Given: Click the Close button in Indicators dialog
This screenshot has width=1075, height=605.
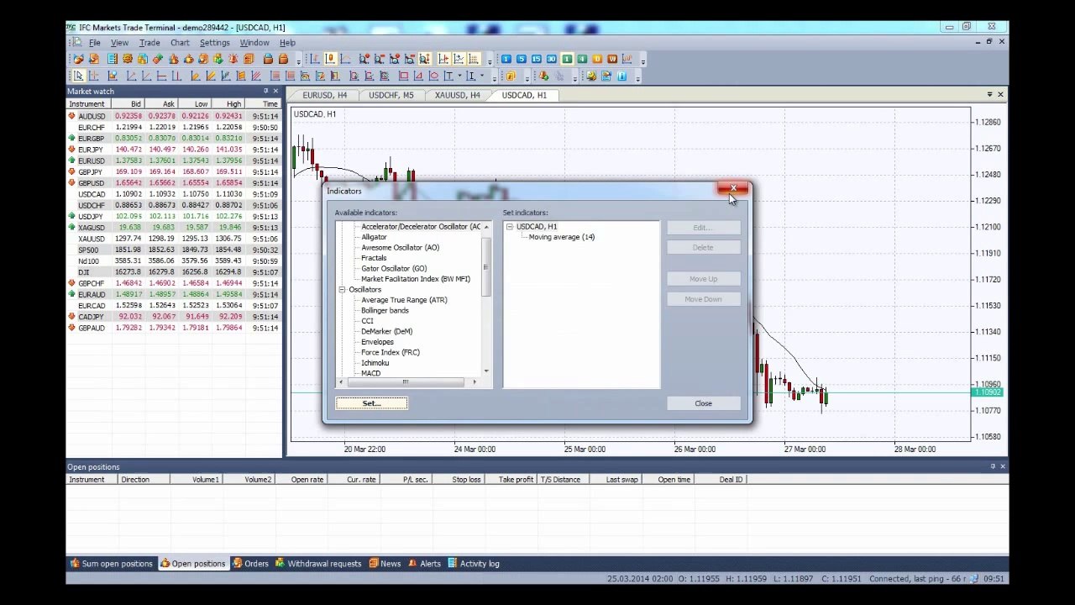Looking at the screenshot, I should tap(703, 403).
